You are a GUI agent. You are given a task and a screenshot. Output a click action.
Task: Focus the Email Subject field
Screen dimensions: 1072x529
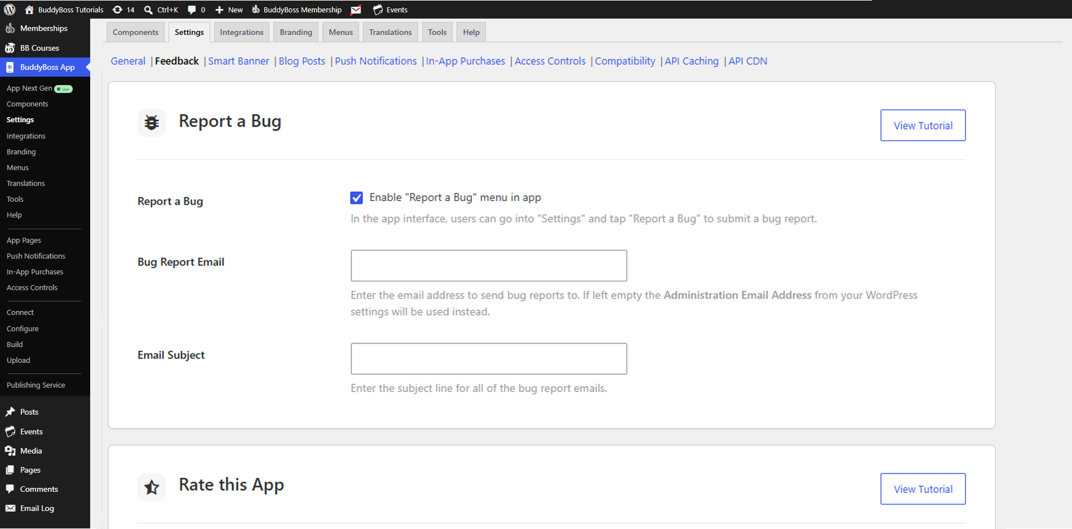click(x=489, y=358)
